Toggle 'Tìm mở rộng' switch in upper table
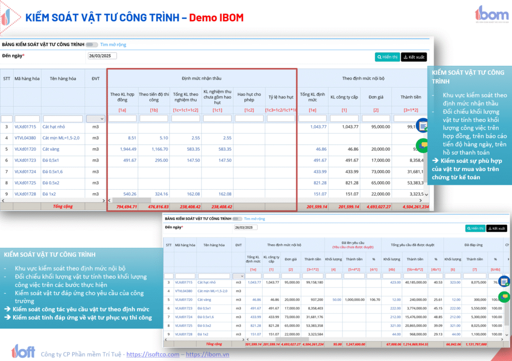This screenshot has width=512, height=361. [x=91, y=44]
